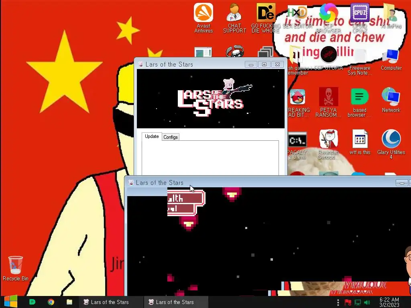Launch the colorful CCP BROWSER desktop icon
This screenshot has width=411, height=308.
328,18
